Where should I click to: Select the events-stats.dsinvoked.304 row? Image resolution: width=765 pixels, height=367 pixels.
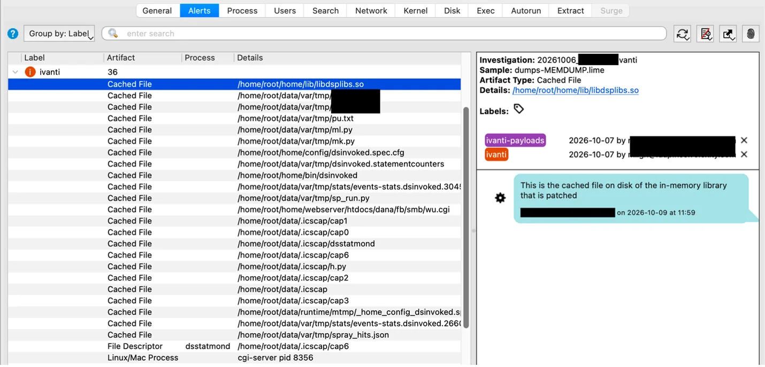click(234, 186)
